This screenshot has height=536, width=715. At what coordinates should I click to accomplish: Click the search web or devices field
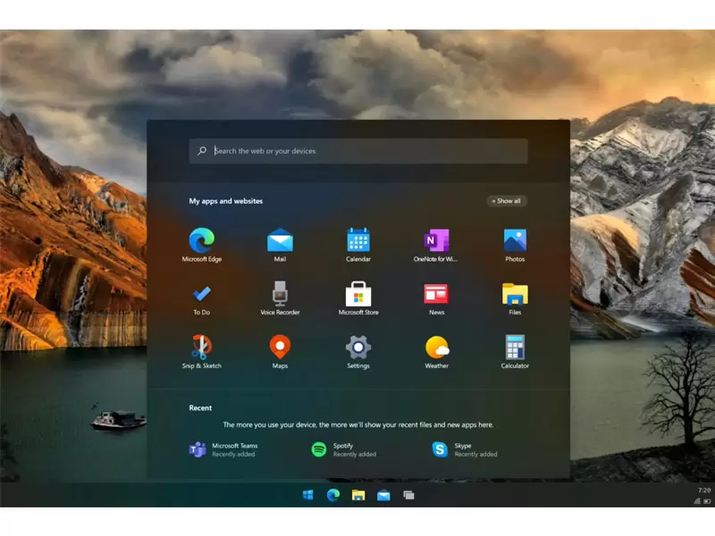click(x=358, y=151)
